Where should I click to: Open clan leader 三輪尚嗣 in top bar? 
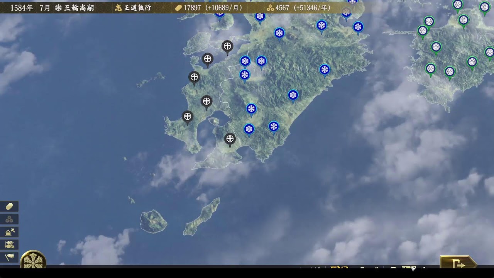75,8
